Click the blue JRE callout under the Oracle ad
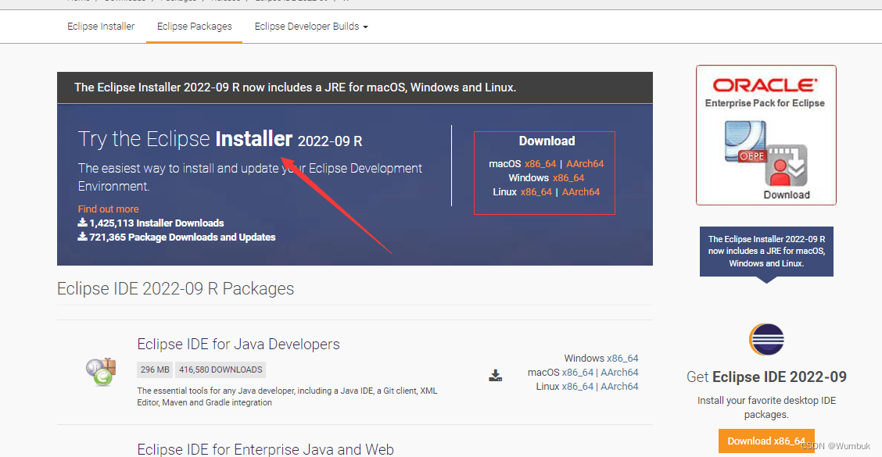 (x=766, y=252)
